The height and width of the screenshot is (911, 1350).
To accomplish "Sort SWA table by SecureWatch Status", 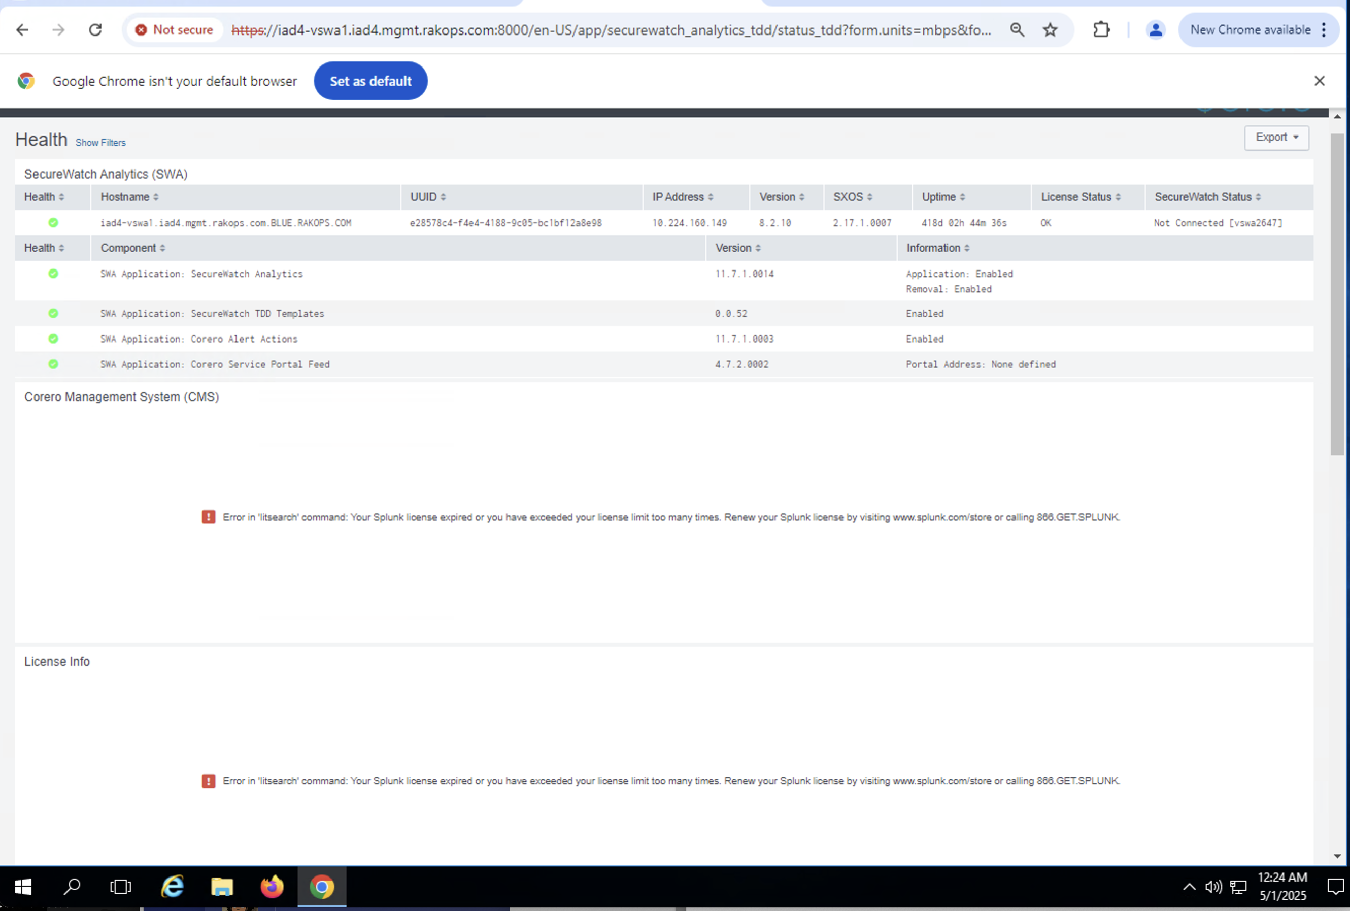I will [1208, 197].
